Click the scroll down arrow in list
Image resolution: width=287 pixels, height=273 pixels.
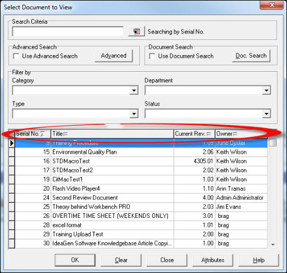click(273, 245)
